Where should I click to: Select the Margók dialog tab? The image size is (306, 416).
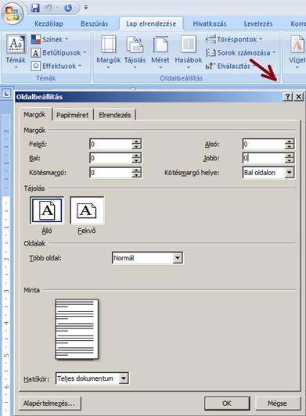click(34, 115)
